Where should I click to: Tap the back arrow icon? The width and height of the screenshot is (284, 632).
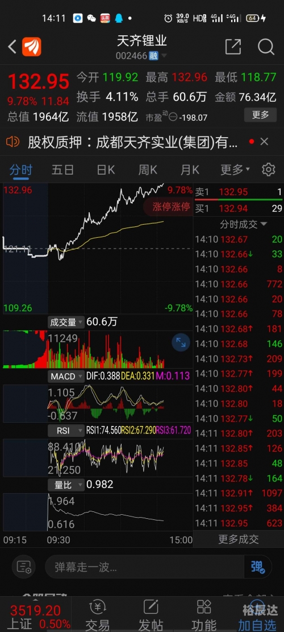point(12,47)
